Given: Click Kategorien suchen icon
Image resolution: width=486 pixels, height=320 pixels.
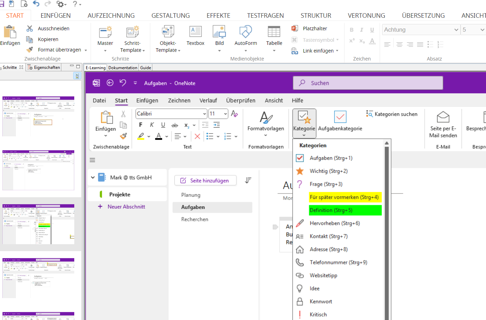Looking at the screenshot, I should click(x=370, y=114).
